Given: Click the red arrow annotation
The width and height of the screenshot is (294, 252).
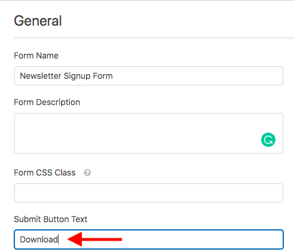Looking at the screenshot, I should point(95,239).
